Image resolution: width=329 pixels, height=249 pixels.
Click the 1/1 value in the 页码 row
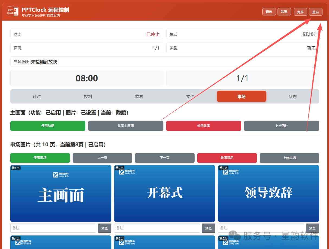click(x=156, y=48)
